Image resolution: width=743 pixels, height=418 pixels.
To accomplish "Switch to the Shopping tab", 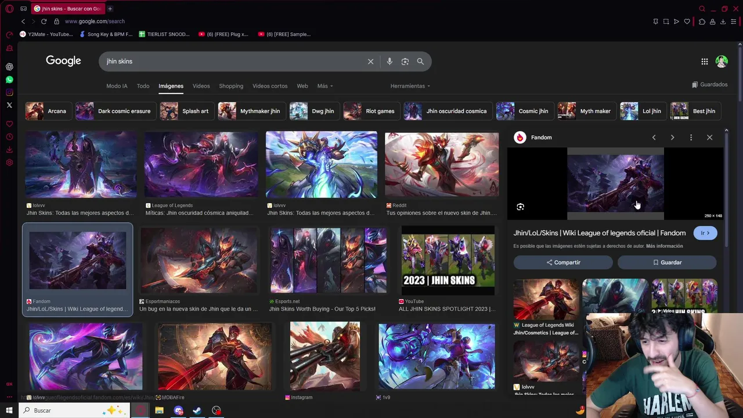I will point(231,86).
